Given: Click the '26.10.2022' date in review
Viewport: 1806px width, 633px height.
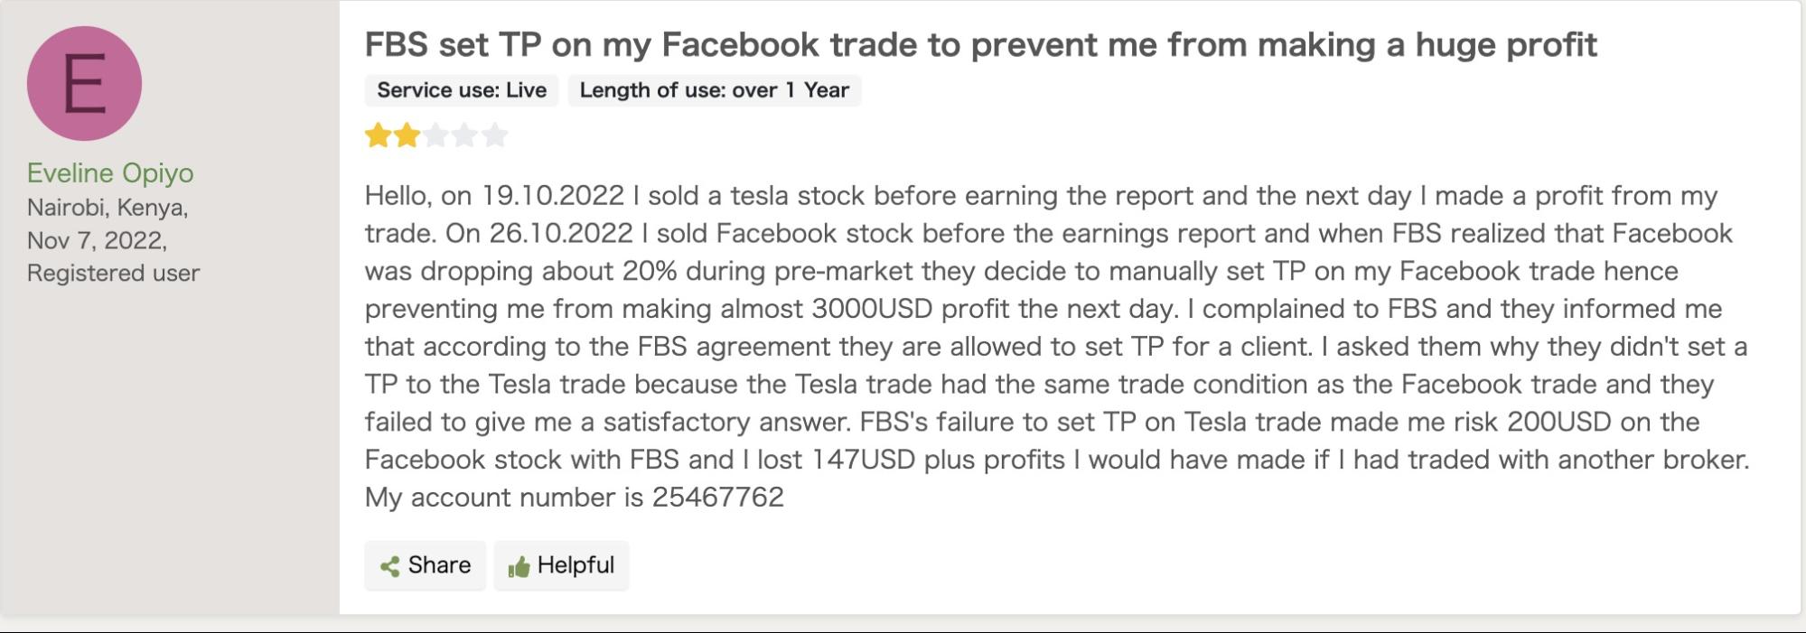Looking at the screenshot, I should [x=561, y=233].
